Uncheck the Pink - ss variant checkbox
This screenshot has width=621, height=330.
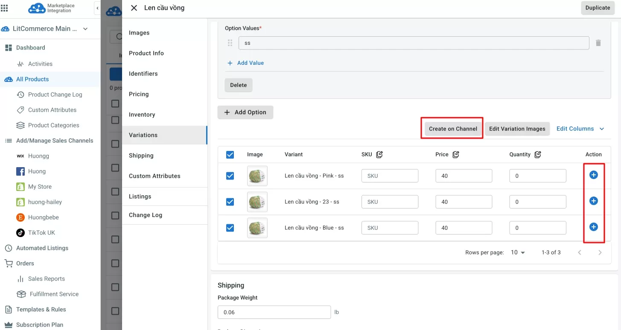pos(230,176)
